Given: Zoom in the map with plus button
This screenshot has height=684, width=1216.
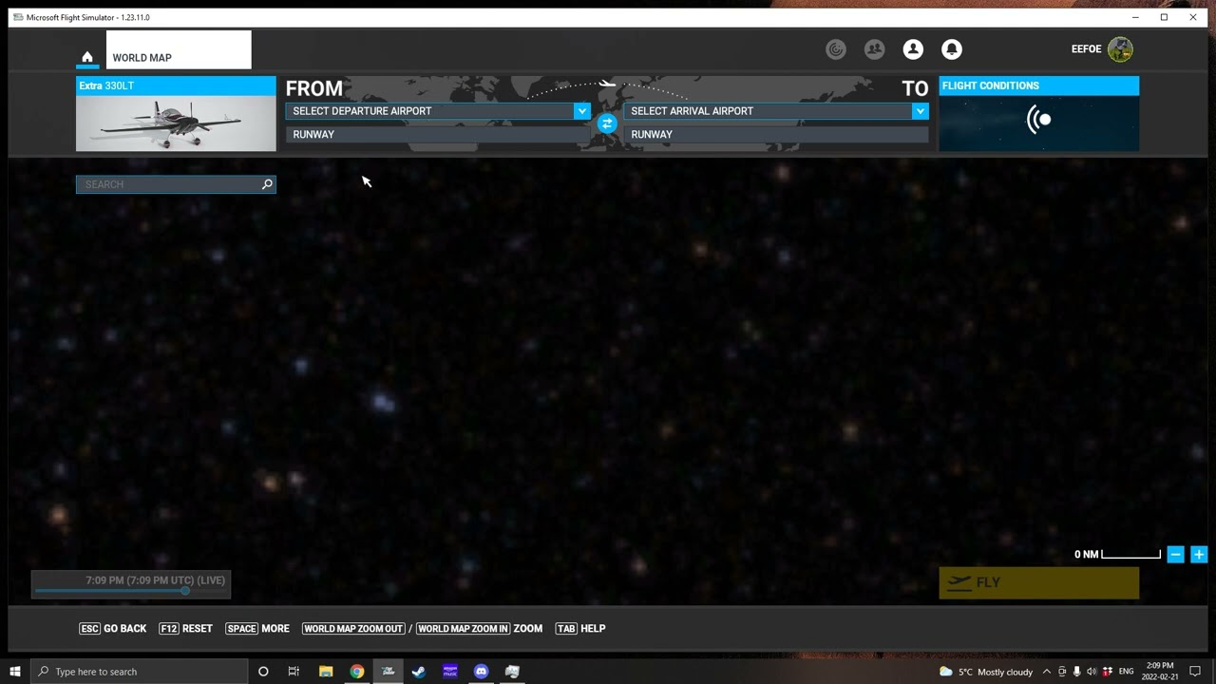Looking at the screenshot, I should pyautogui.click(x=1199, y=555).
